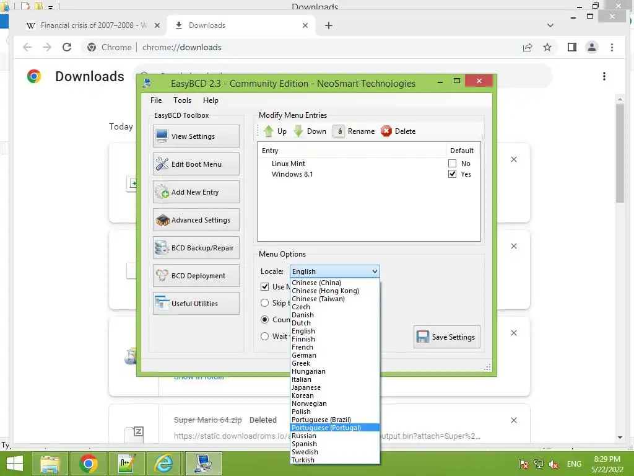Image resolution: width=634 pixels, height=476 pixels.
Task: Pick Russian from the locale list
Action: pos(335,436)
